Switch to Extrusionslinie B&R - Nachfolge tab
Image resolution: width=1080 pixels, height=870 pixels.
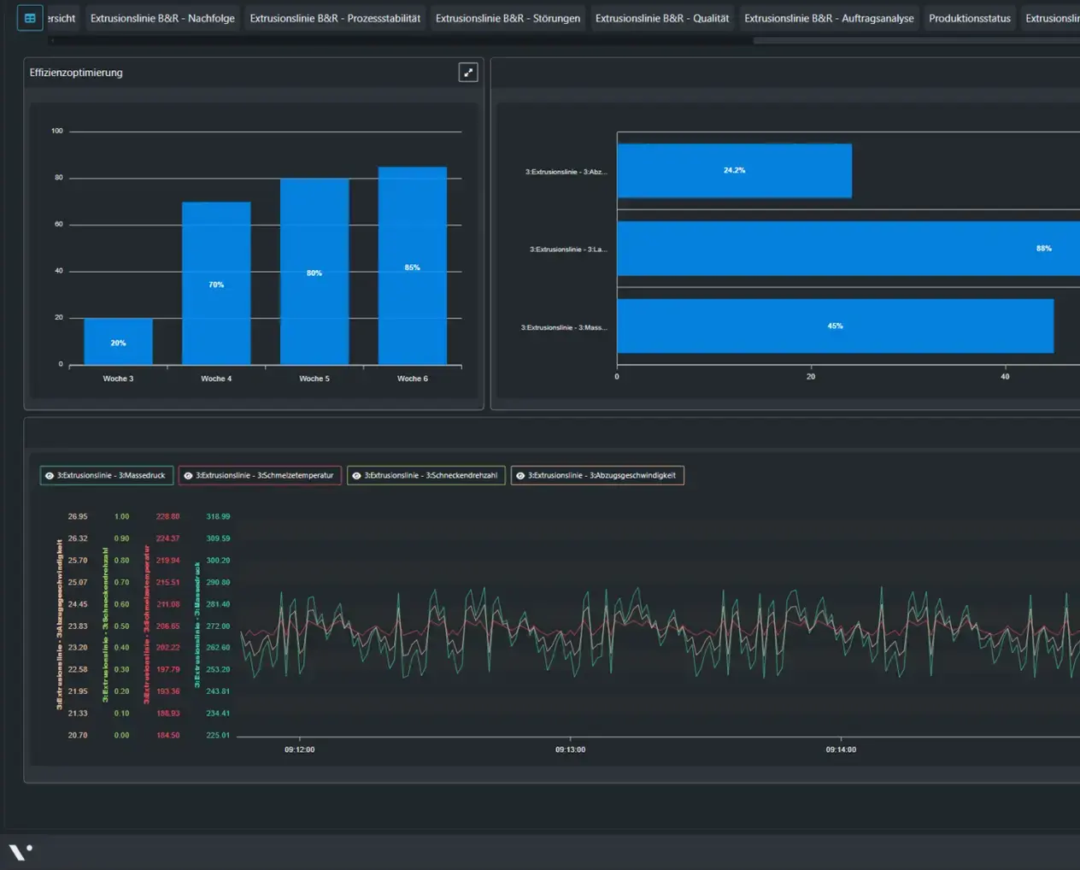[162, 18]
